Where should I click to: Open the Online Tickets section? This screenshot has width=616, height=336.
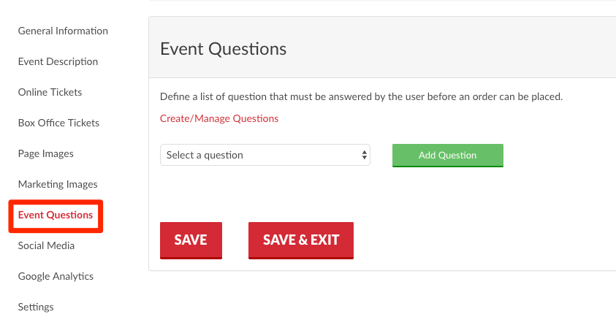[x=50, y=92]
